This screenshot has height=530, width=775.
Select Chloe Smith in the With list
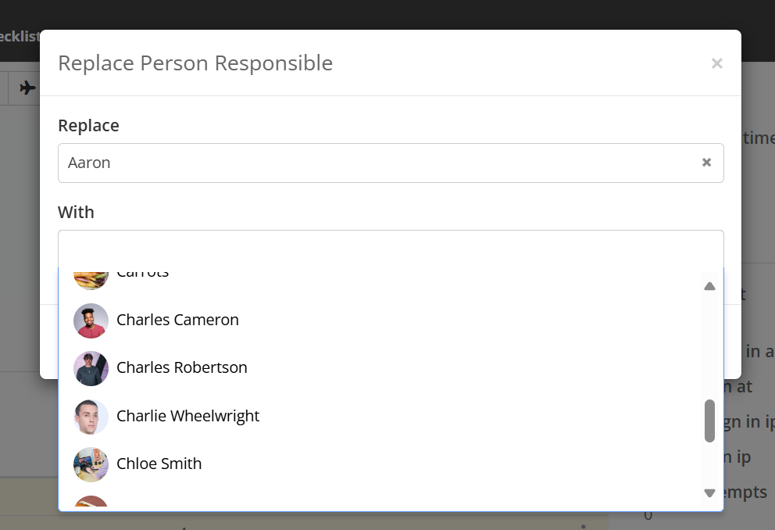(159, 464)
